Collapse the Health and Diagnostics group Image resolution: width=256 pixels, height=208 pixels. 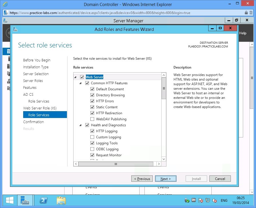(80, 125)
